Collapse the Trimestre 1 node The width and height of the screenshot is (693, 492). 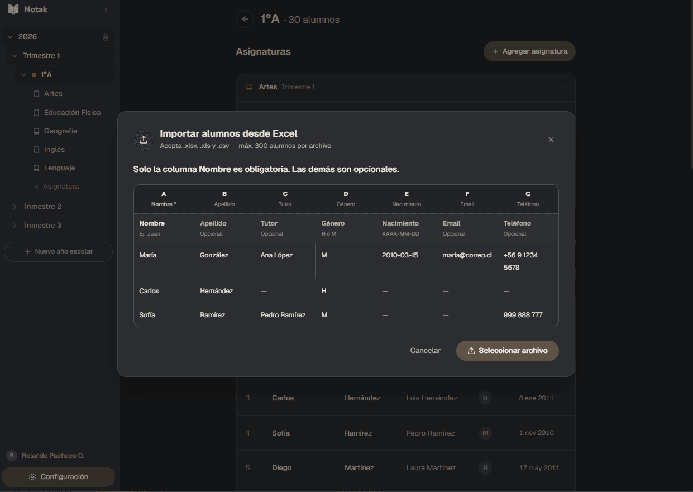[15, 56]
